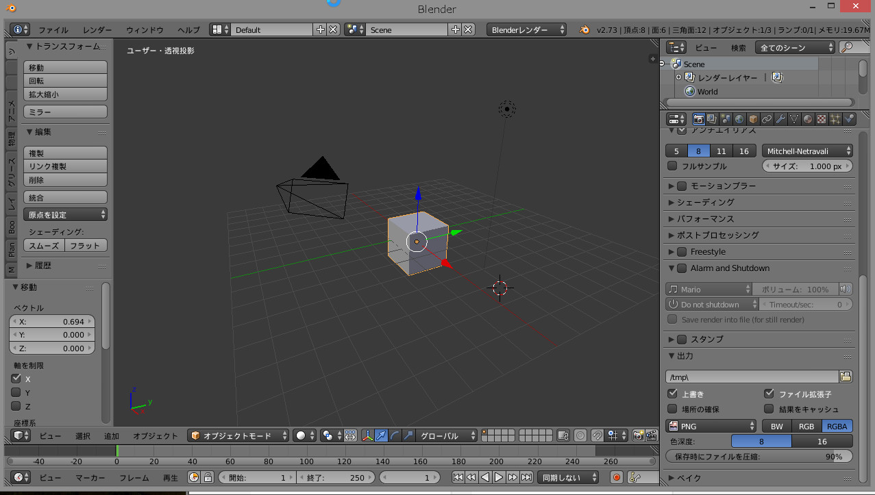Open the Physics properties tab
This screenshot has width=875, height=495.
point(849,119)
